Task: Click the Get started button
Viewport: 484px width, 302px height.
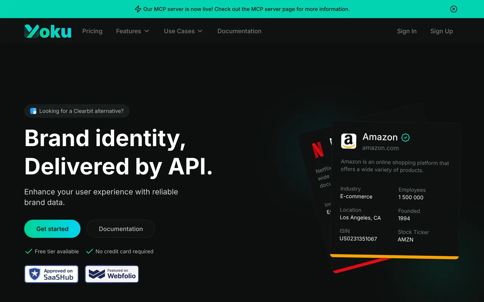Action: 52,229
